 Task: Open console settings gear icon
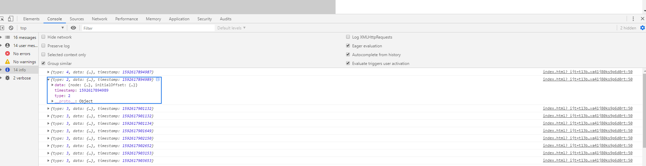[x=642, y=28]
